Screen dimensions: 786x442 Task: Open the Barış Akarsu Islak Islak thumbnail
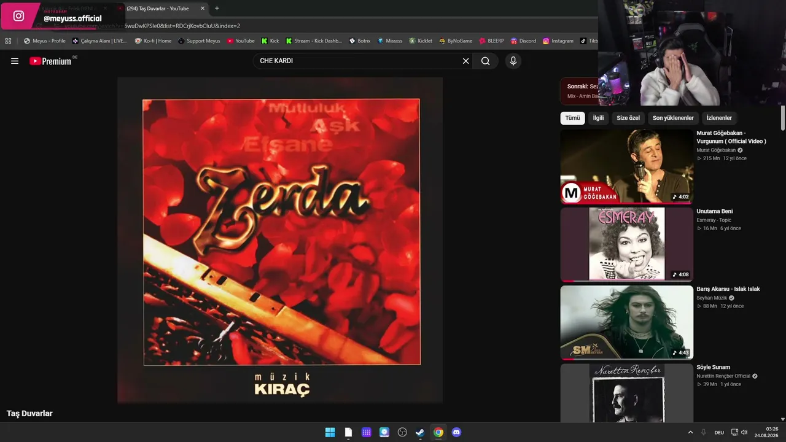point(626,322)
